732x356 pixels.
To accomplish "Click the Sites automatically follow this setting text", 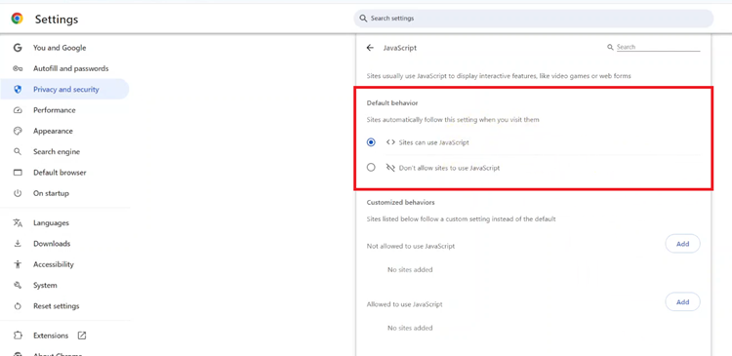I will pyautogui.click(x=453, y=119).
